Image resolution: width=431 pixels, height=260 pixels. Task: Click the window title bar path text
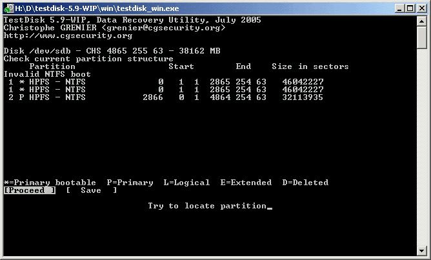[97, 8]
